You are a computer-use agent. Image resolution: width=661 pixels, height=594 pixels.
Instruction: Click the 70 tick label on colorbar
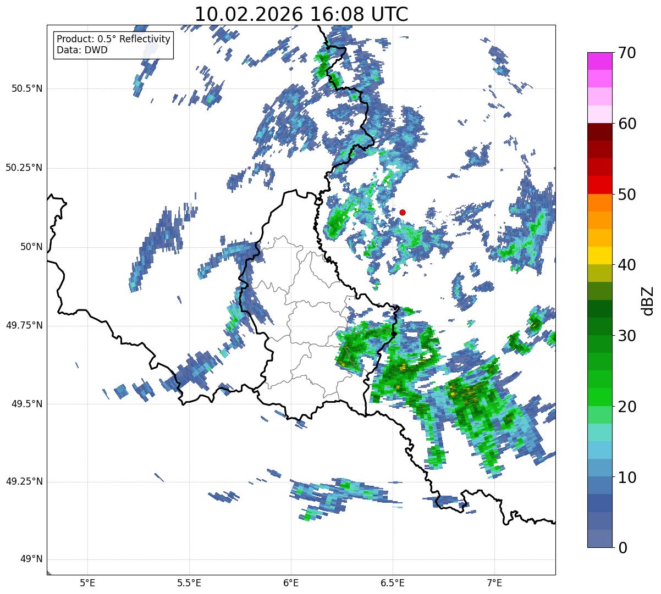(626, 53)
